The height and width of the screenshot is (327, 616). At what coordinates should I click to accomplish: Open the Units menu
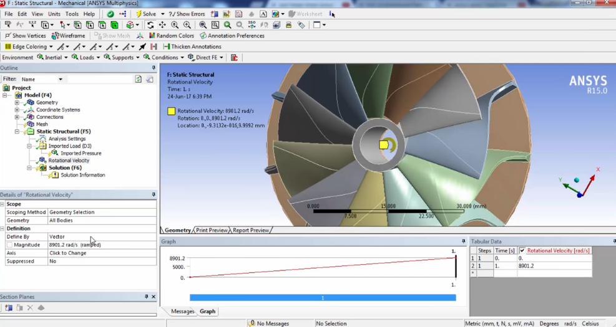54,14
